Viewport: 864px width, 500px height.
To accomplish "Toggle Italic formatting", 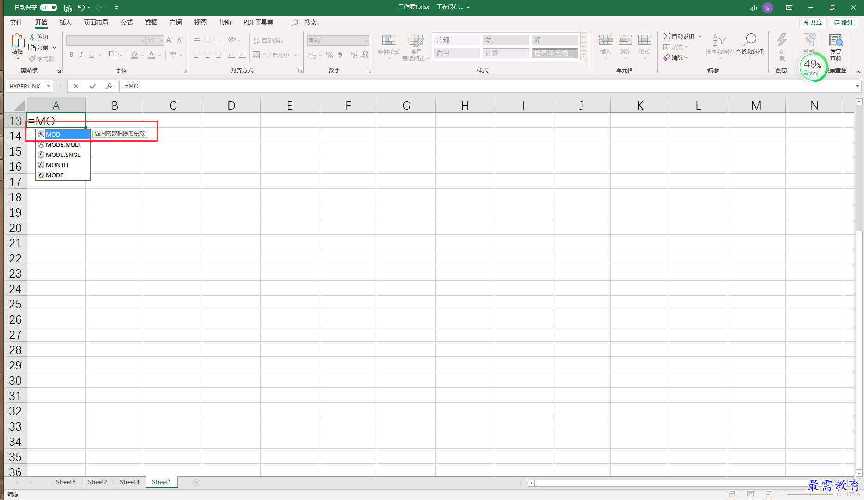I will [x=81, y=55].
